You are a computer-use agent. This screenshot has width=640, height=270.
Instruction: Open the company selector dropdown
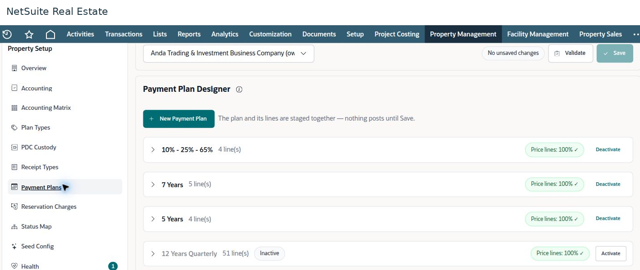tap(229, 53)
